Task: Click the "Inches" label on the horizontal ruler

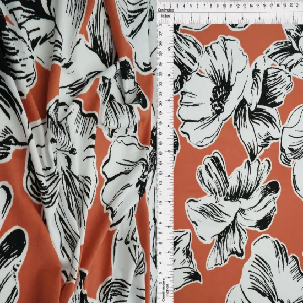Action: point(165,16)
